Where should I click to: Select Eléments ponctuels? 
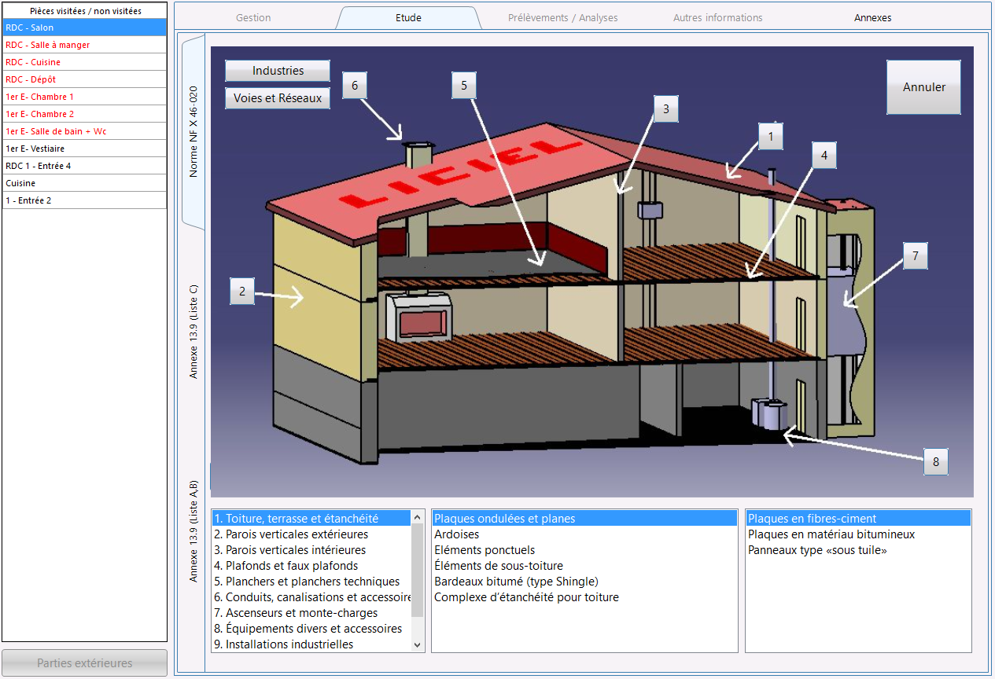pyautogui.click(x=584, y=550)
